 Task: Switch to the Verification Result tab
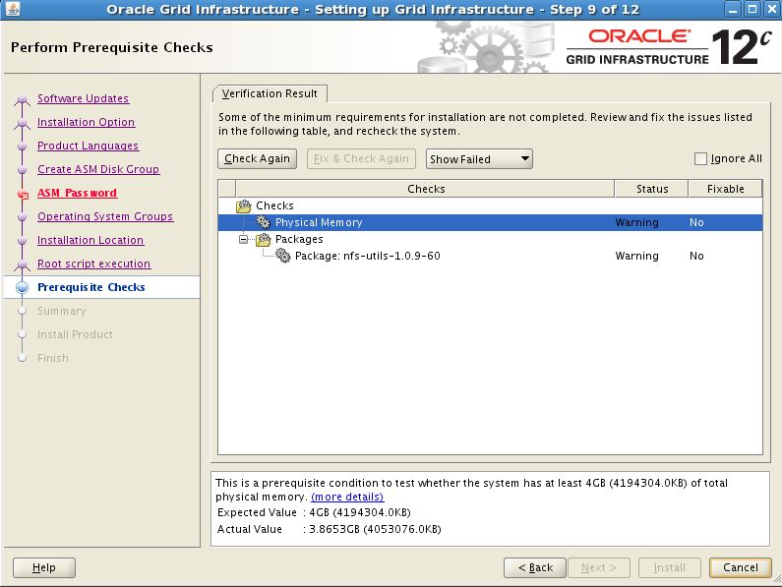click(x=270, y=93)
